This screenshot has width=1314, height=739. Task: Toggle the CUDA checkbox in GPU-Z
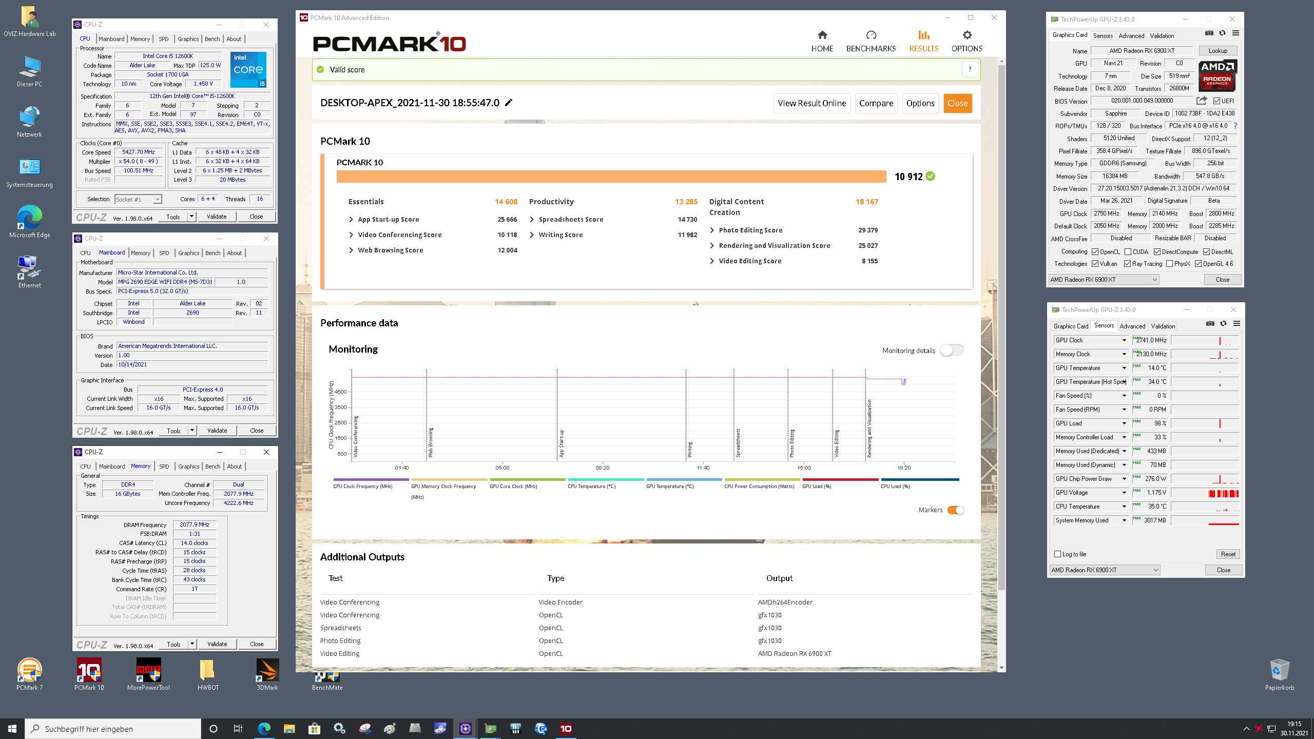pos(1128,252)
